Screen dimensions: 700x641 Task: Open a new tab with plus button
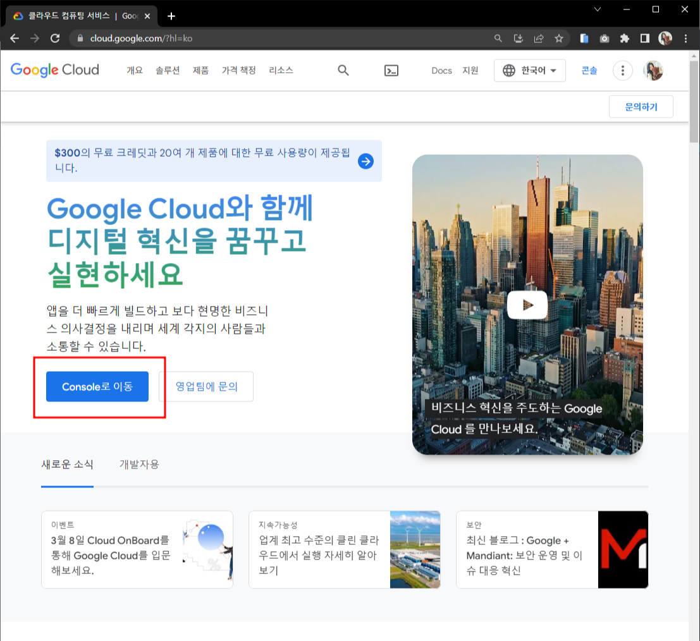[171, 16]
